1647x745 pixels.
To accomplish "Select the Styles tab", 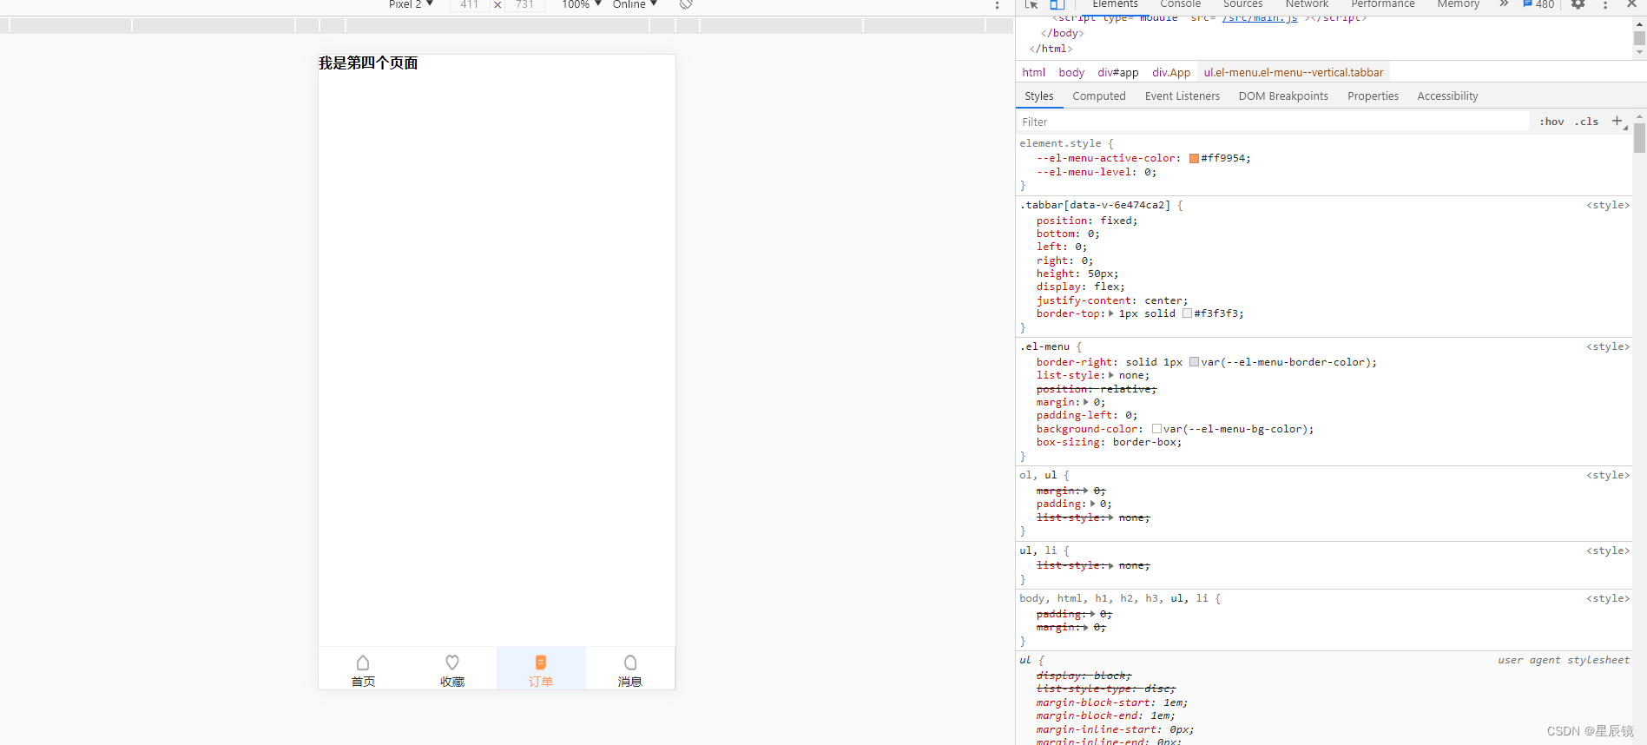I will [x=1039, y=96].
